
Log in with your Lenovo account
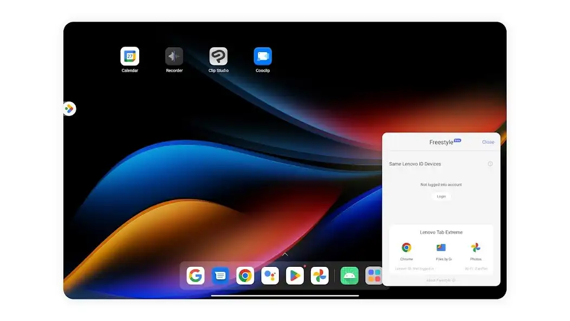(x=441, y=196)
